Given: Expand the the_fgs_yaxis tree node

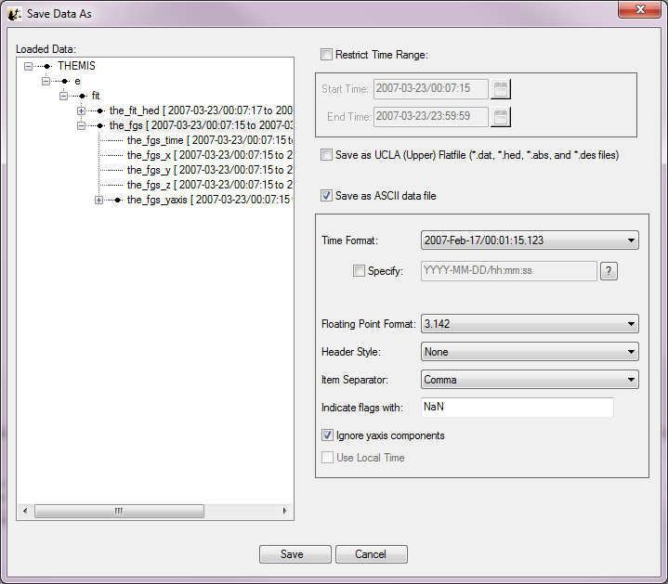Looking at the screenshot, I should 99,200.
